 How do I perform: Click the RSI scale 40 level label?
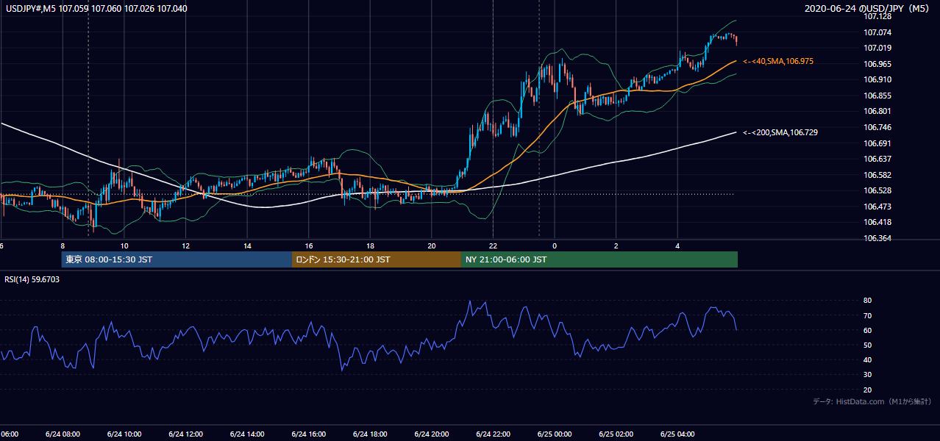[x=868, y=359]
